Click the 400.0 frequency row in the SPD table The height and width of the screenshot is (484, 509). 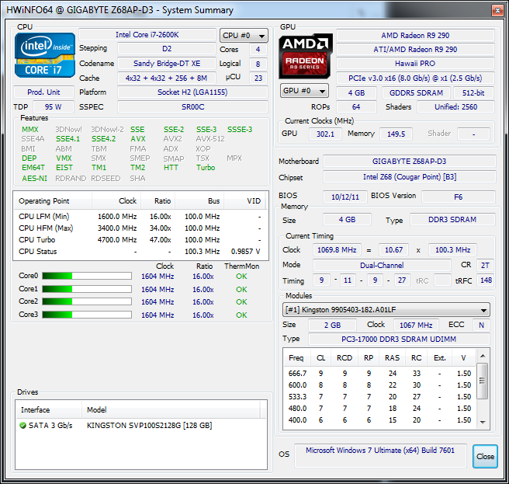[x=379, y=420]
